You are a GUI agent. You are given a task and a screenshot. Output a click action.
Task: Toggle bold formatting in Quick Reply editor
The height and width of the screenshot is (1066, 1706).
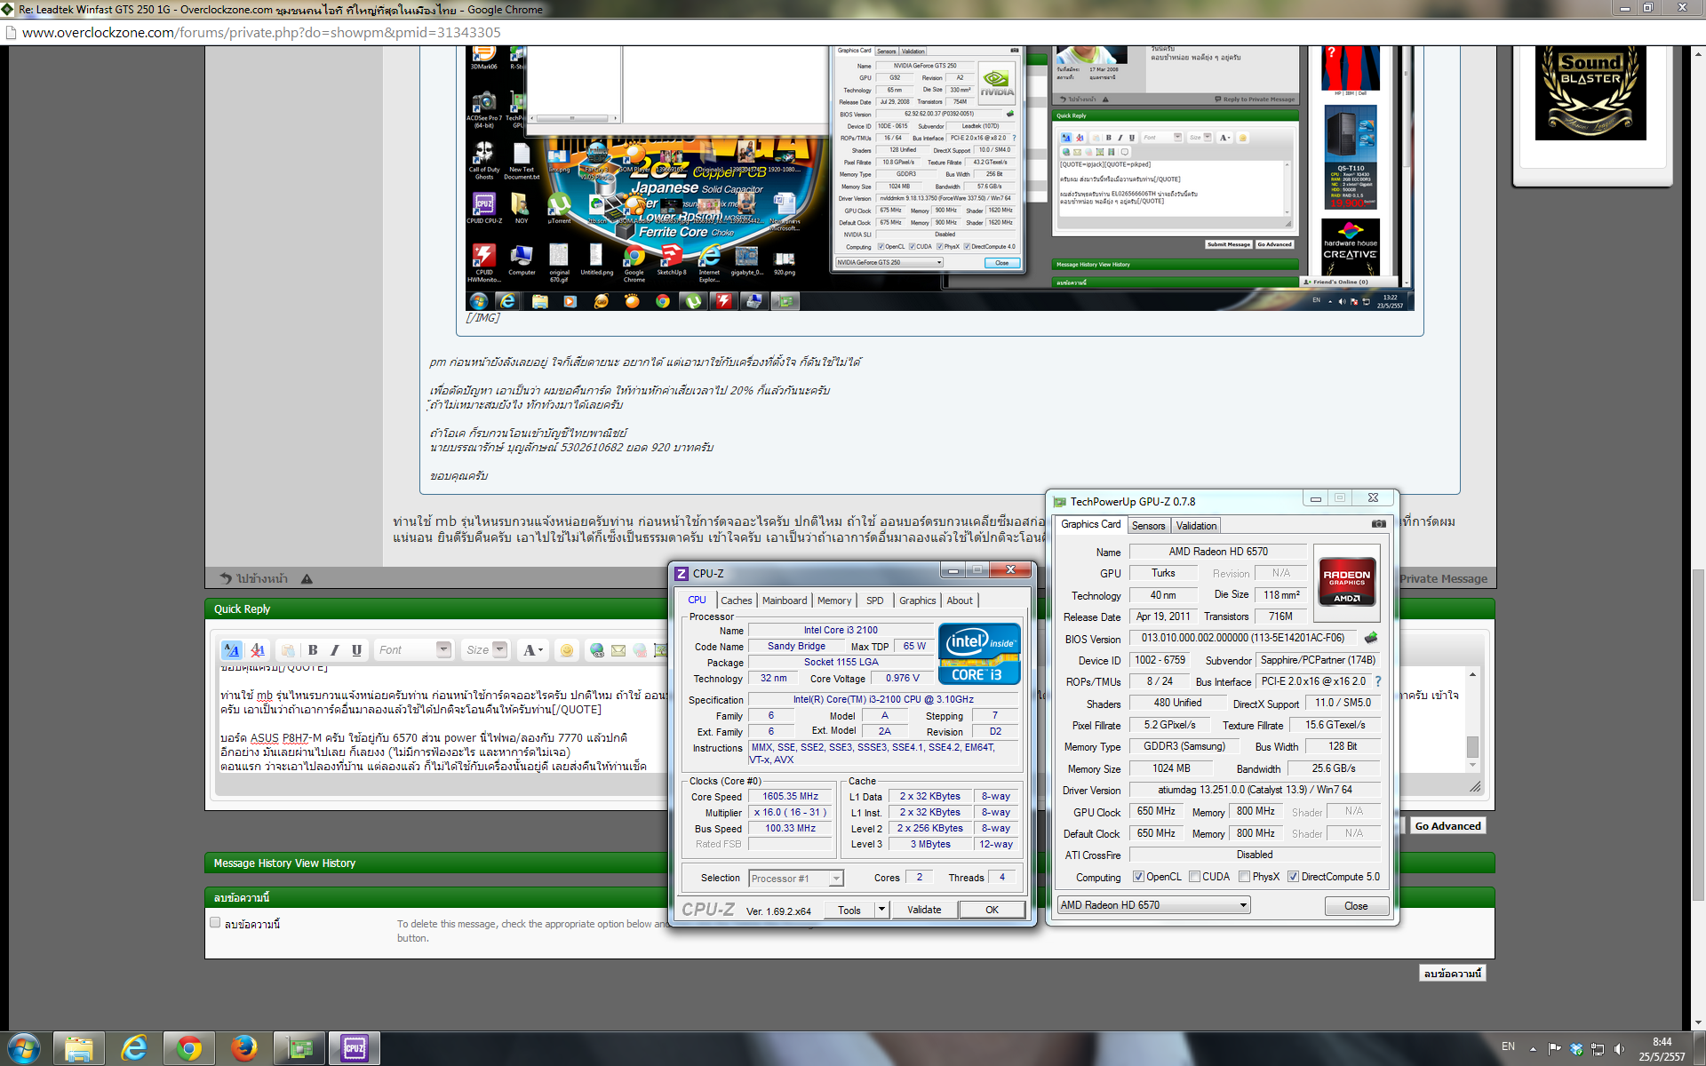click(313, 650)
